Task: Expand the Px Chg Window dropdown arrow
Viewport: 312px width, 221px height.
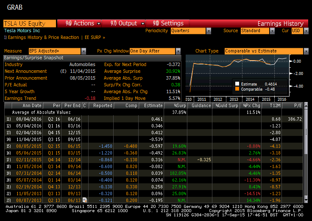Action: pos(178,51)
